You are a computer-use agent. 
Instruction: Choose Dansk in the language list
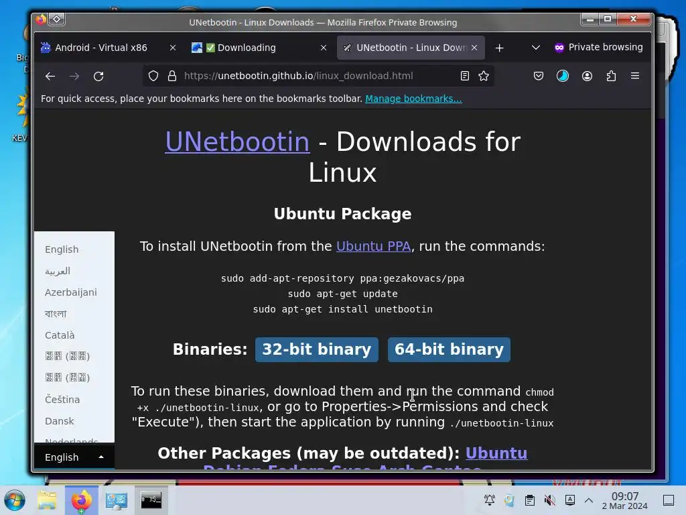pyautogui.click(x=60, y=421)
